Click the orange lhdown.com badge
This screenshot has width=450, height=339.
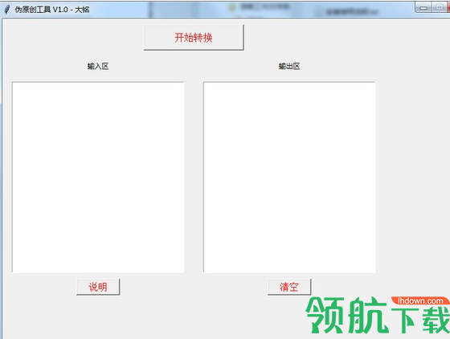(x=420, y=301)
